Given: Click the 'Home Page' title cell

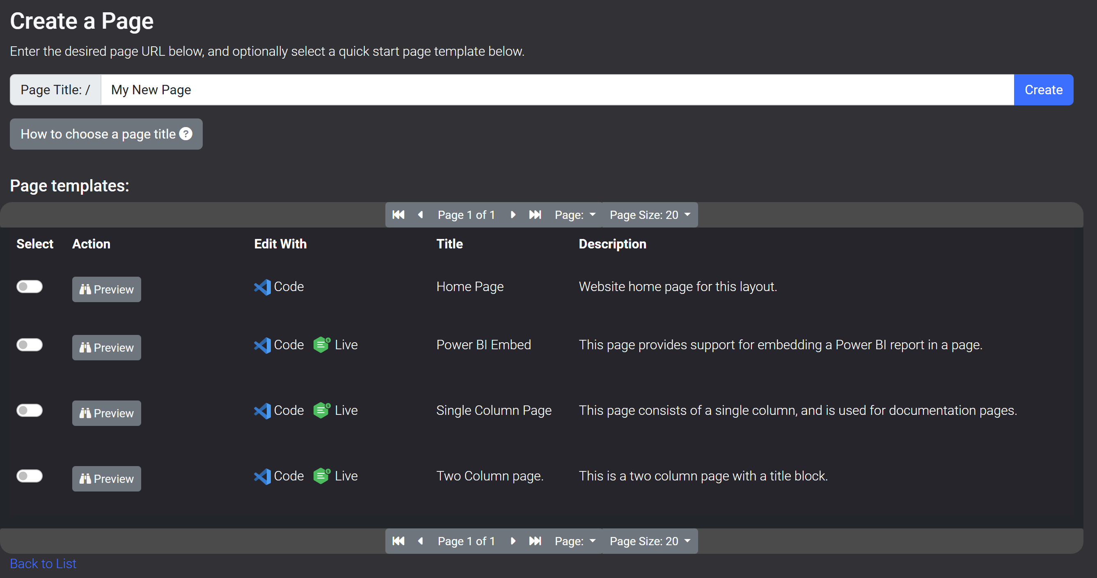Looking at the screenshot, I should tap(470, 287).
